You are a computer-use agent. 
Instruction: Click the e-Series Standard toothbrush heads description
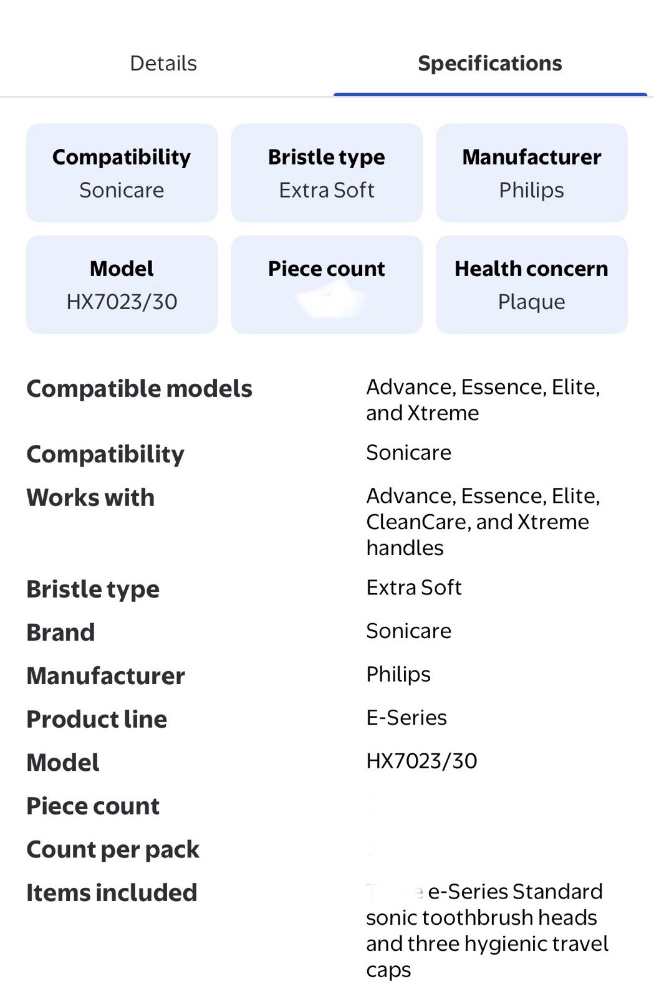(x=488, y=930)
